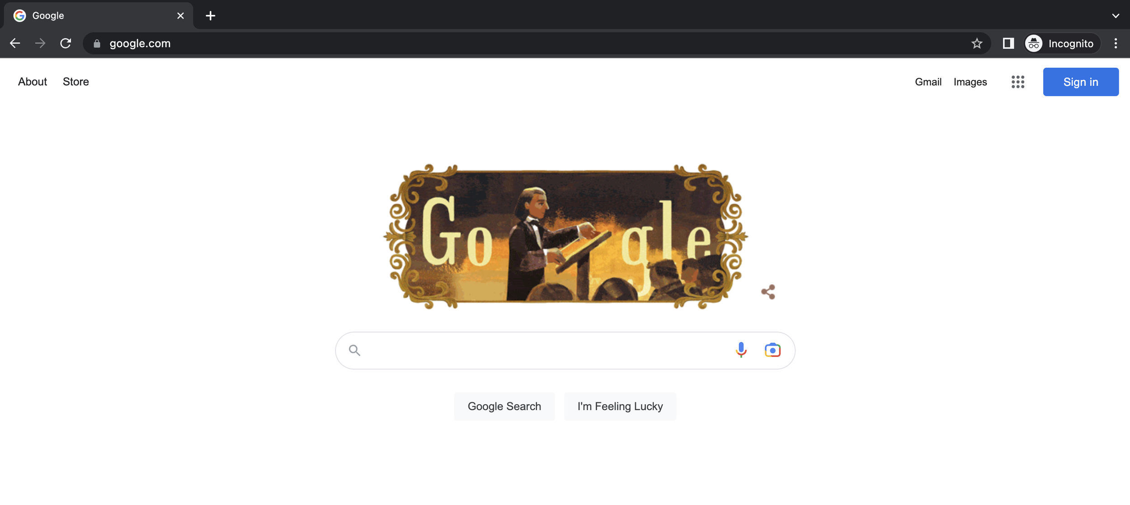Sign in to Google account
This screenshot has width=1130, height=505.
1080,82
